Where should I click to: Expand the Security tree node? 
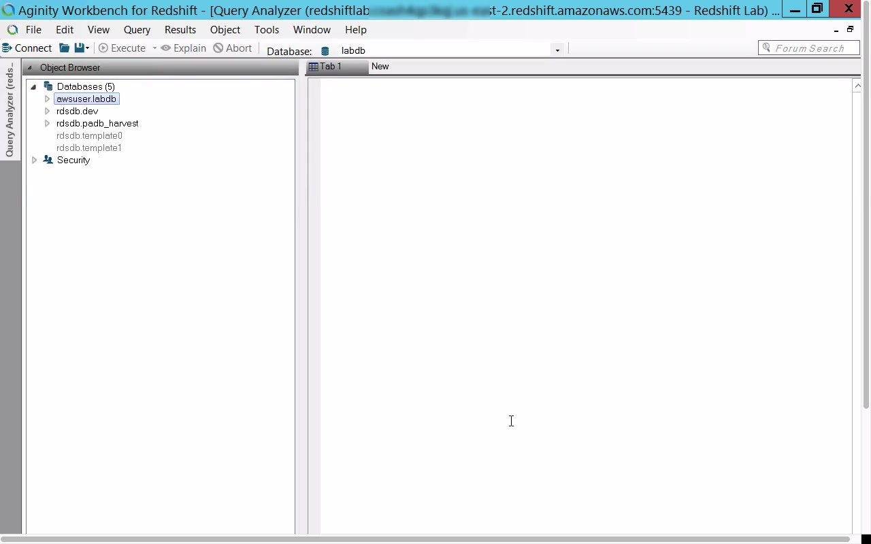(x=35, y=160)
